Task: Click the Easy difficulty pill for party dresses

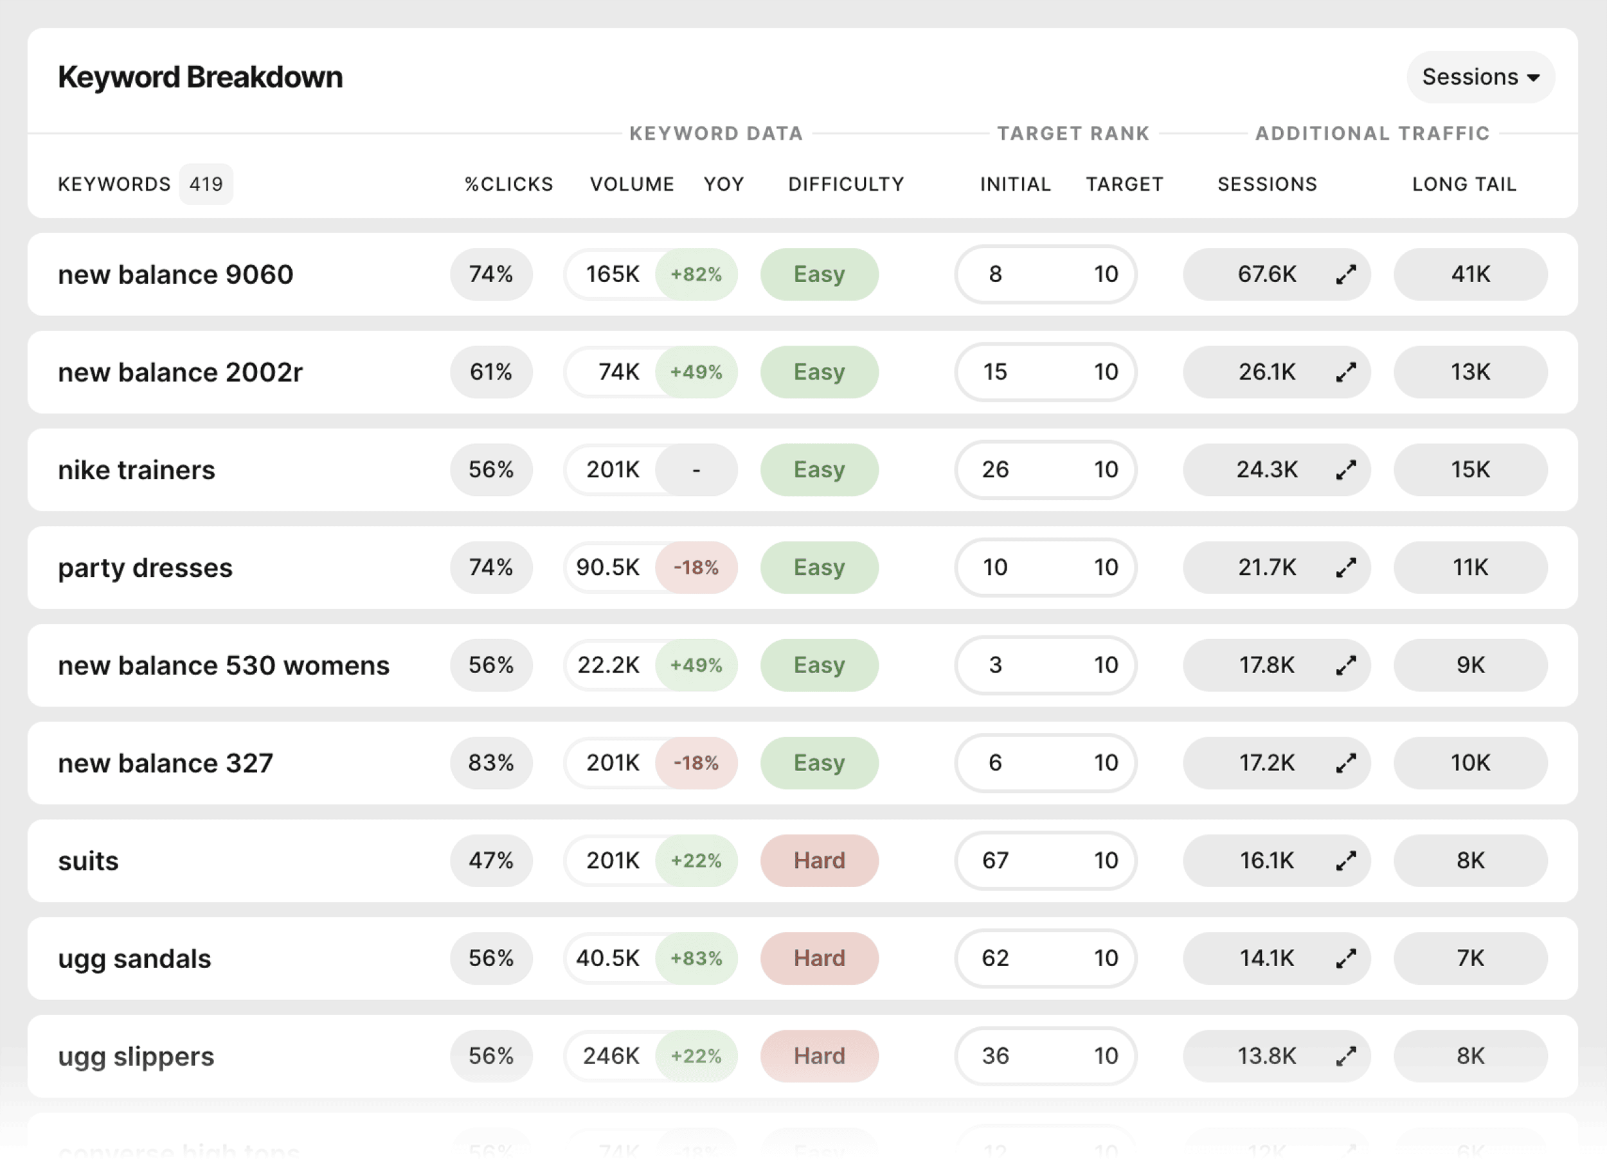Action: point(819,567)
